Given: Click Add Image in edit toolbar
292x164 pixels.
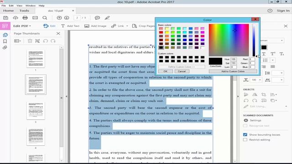Looking at the screenshot, I should 95,26.
